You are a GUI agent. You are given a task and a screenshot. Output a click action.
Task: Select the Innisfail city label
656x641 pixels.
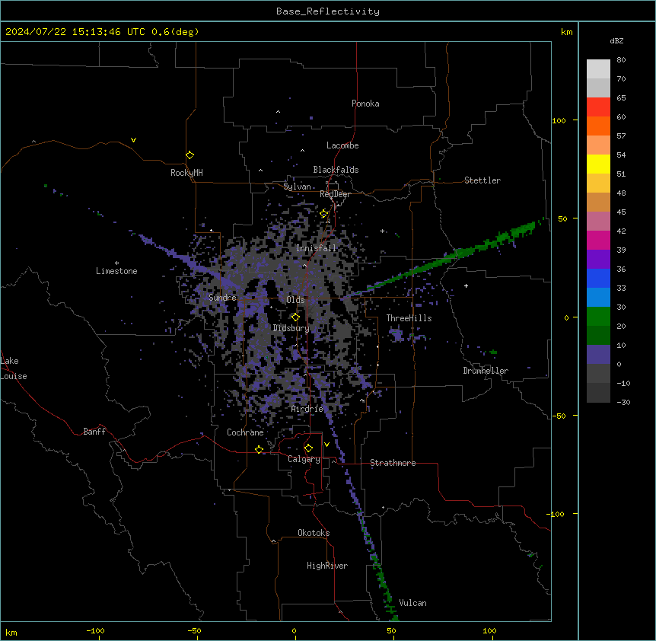click(x=316, y=248)
